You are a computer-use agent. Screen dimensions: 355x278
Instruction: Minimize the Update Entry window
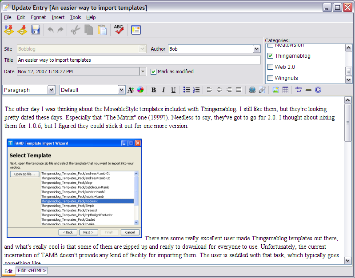327,8
